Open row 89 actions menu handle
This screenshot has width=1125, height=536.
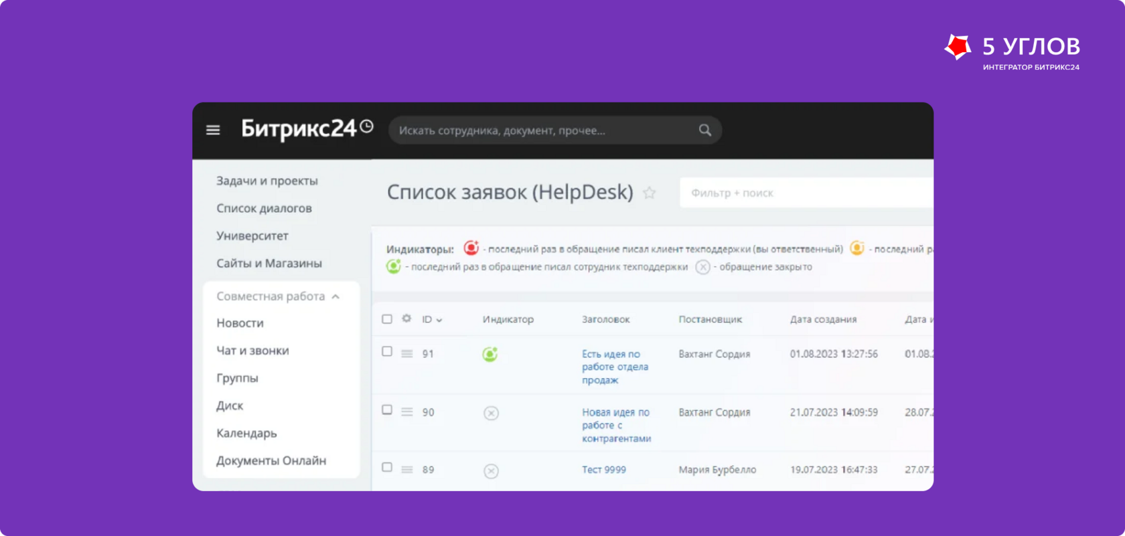[x=406, y=470]
